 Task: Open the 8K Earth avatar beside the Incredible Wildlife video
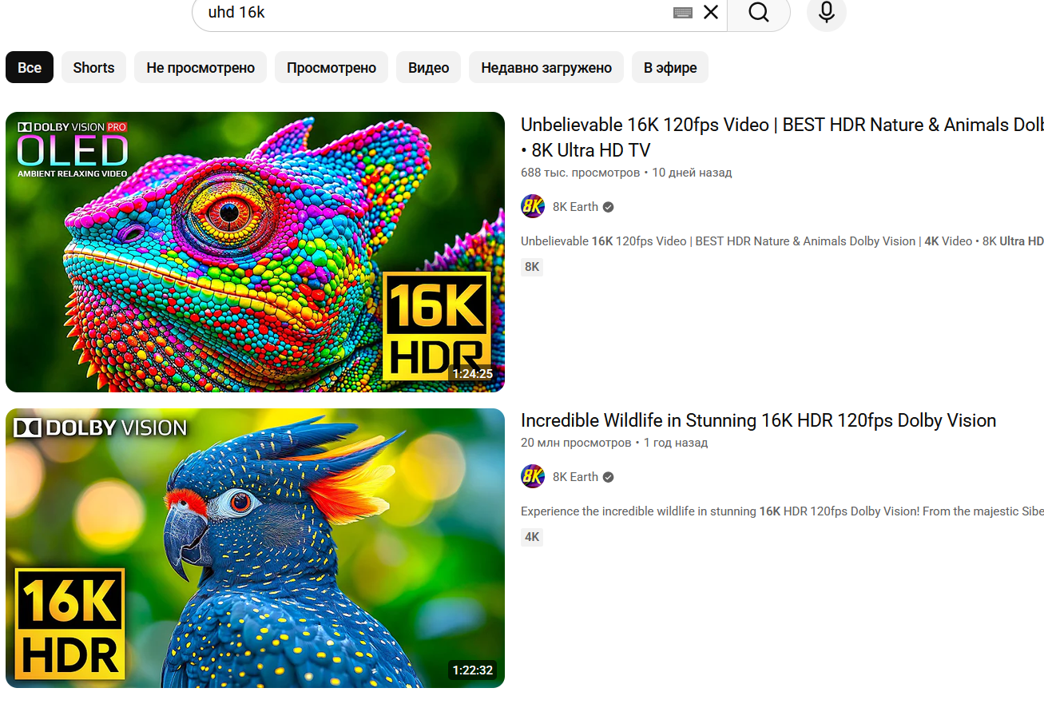tap(533, 476)
